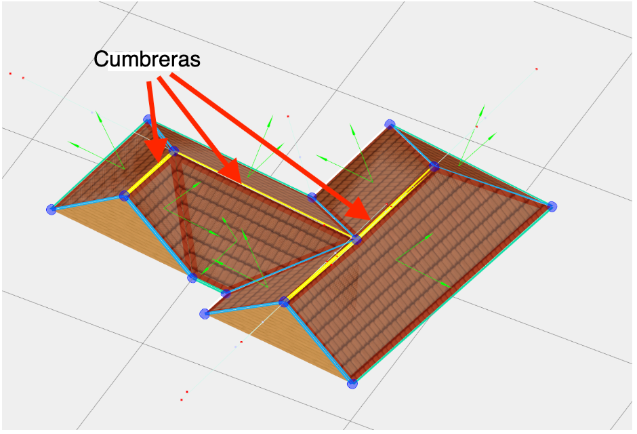Select the rightmost eave corner vertex
Viewport: 637px width, 434px height.
(552, 206)
